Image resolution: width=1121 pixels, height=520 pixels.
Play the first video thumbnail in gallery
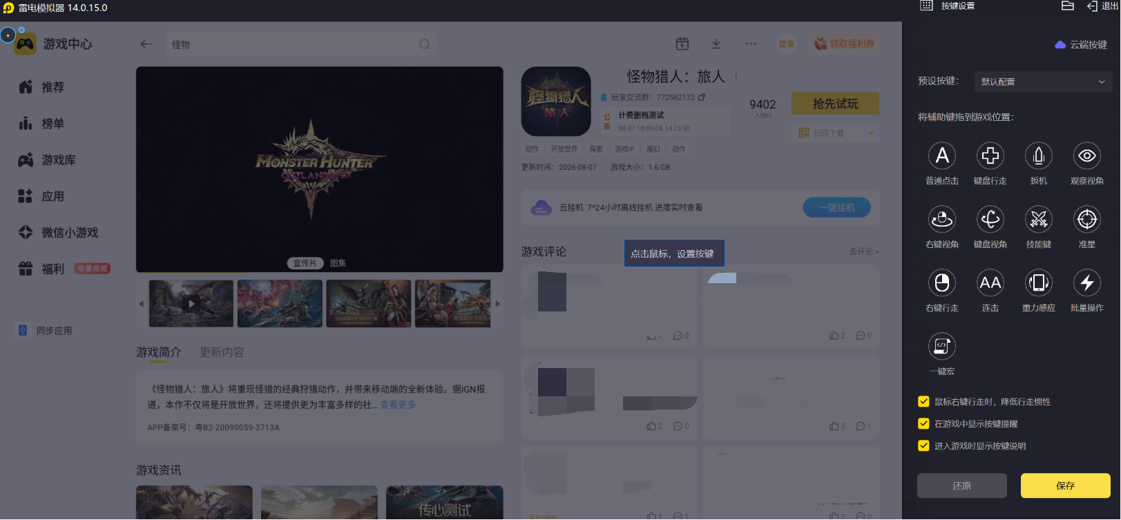(x=191, y=304)
